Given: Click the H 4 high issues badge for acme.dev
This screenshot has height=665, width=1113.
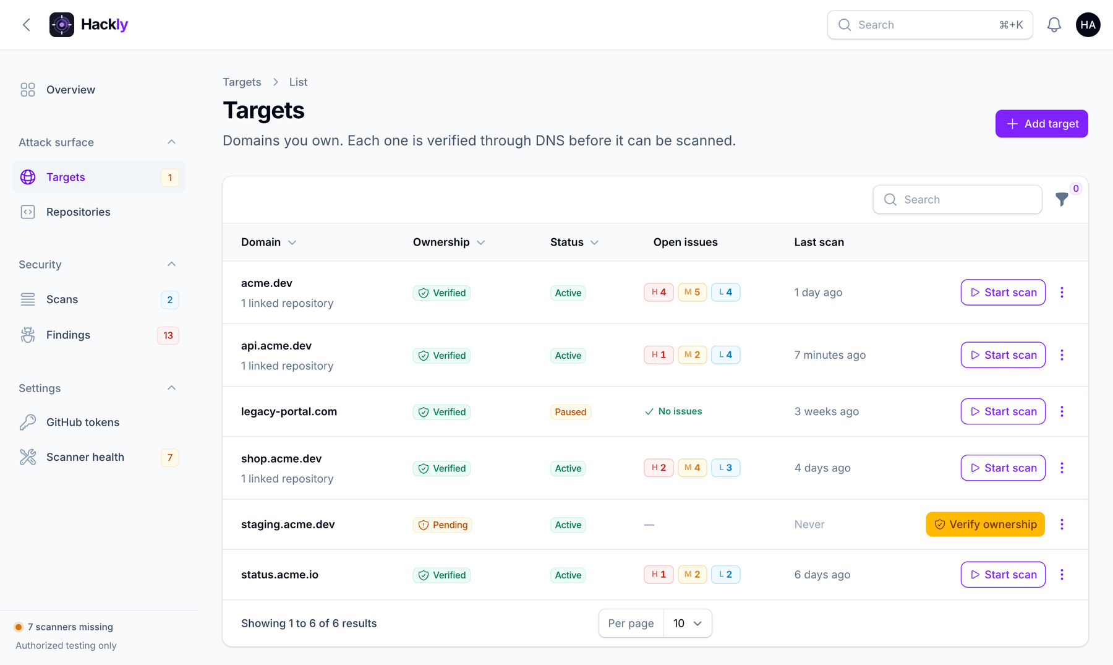Looking at the screenshot, I should [659, 292].
